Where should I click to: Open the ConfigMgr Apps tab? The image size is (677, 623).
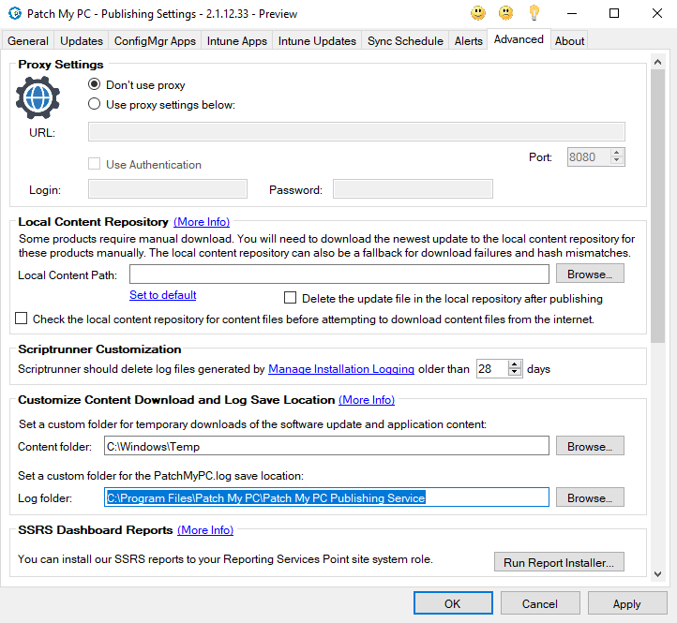155,41
